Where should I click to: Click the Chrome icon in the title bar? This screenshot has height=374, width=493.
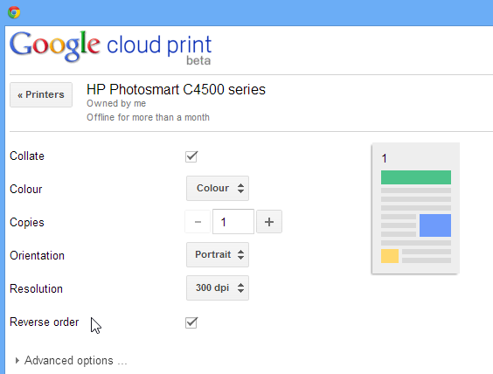[14, 12]
